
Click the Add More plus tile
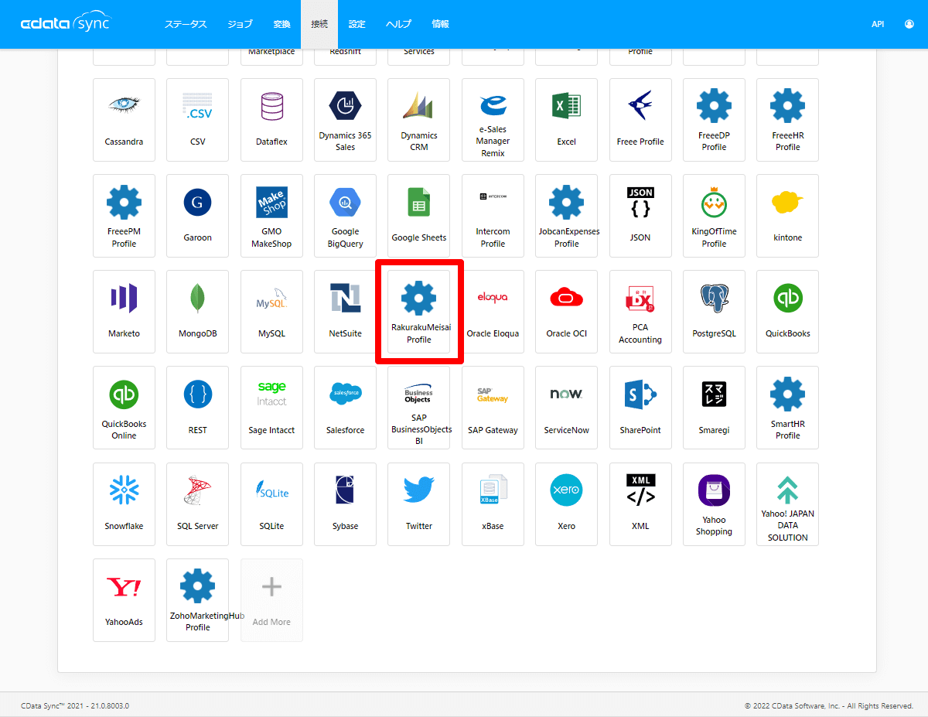click(x=271, y=600)
